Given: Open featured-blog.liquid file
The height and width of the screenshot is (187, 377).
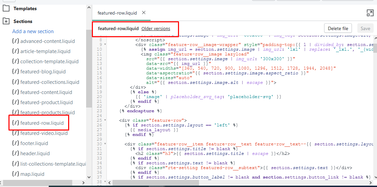Looking at the screenshot, I should tap(43, 72).
